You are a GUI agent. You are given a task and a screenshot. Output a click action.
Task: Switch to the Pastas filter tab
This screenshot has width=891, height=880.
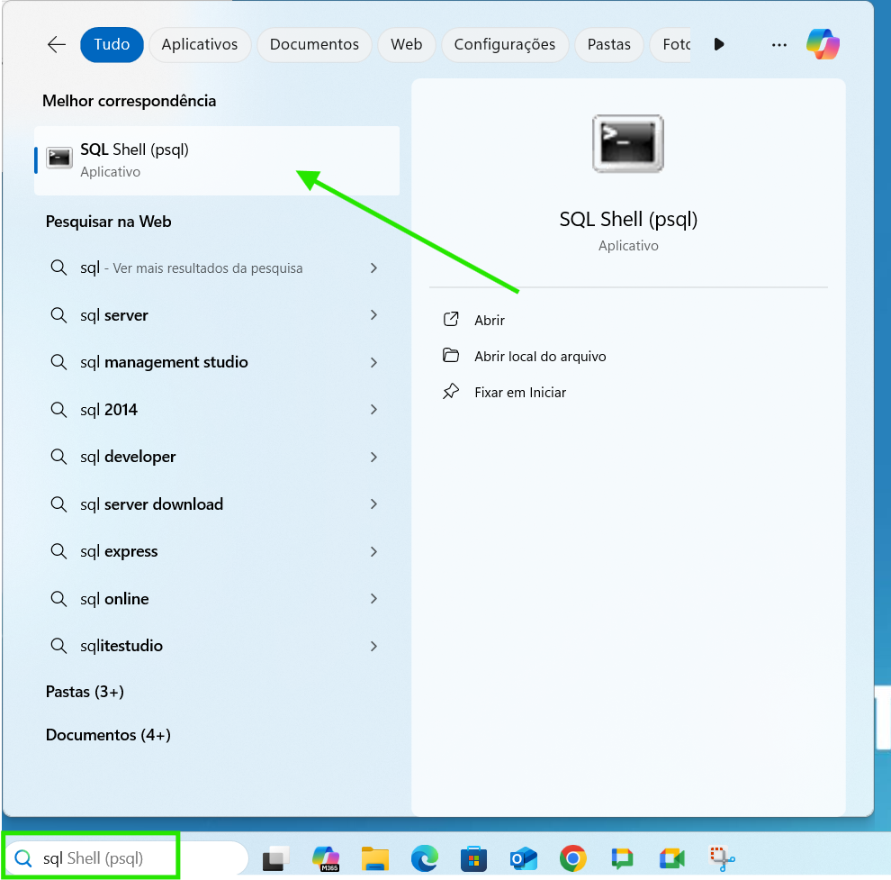point(609,44)
